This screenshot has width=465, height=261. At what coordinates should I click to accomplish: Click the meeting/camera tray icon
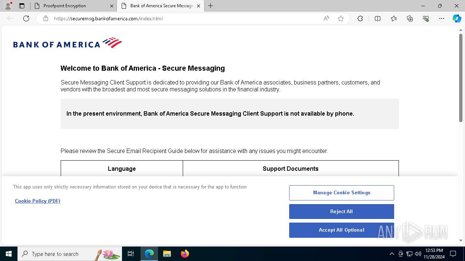click(401, 254)
